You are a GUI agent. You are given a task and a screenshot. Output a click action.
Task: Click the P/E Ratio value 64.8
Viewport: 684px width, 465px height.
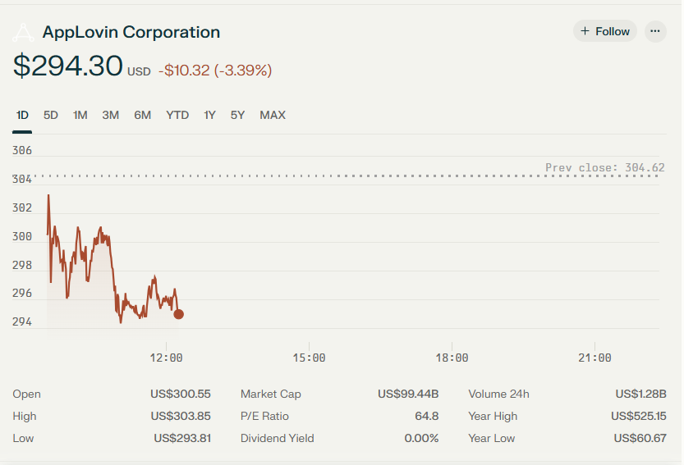(x=427, y=416)
